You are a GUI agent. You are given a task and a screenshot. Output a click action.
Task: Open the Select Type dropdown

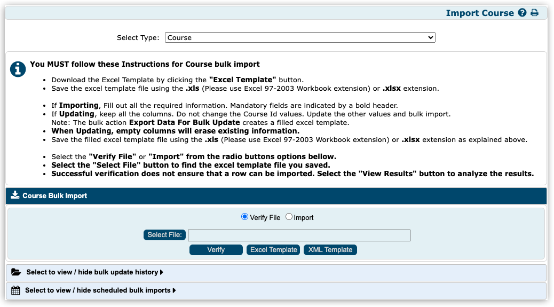click(x=300, y=37)
